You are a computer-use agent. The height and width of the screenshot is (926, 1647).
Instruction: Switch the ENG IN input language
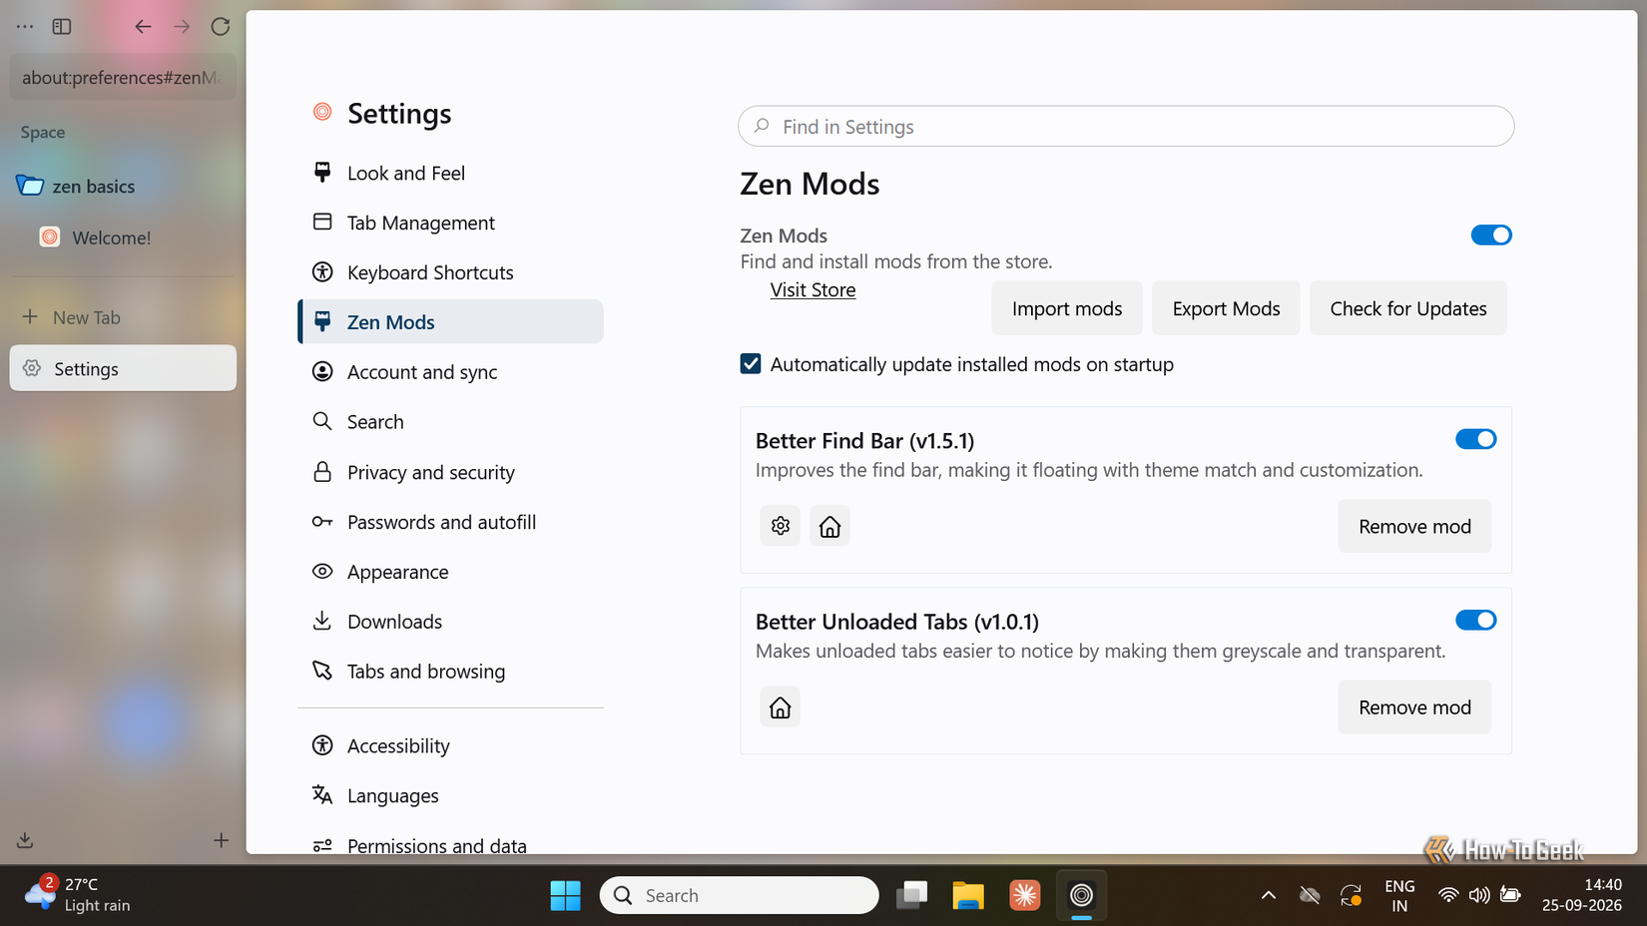coord(1399,895)
